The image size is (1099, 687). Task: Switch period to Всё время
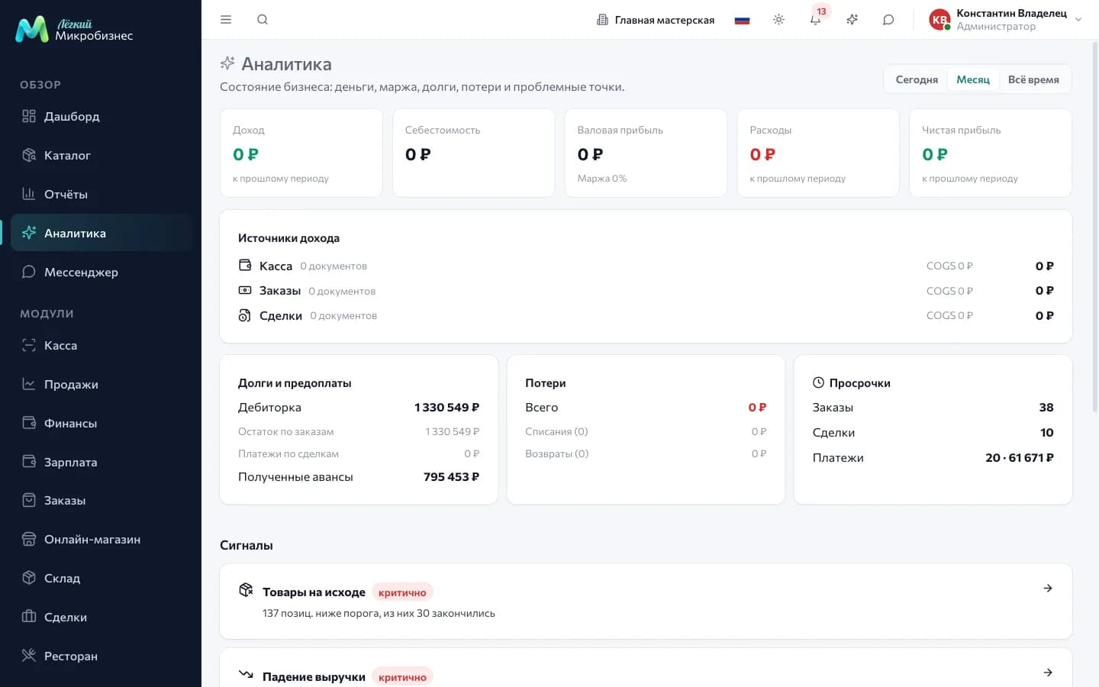coord(1033,79)
